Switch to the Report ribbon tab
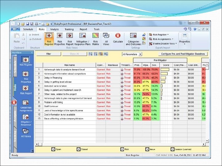Screen dimensions: 222x166 (83, 29)
